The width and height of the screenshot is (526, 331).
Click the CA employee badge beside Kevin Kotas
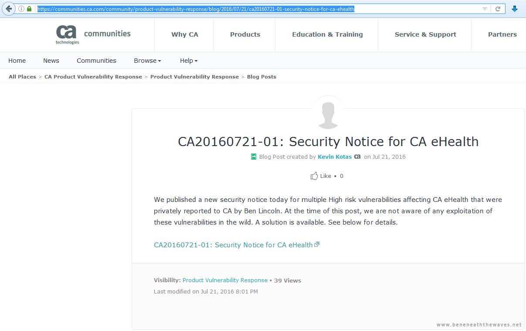click(357, 157)
